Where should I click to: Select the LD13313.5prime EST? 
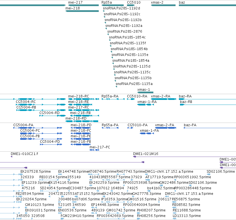coord(174,219)
